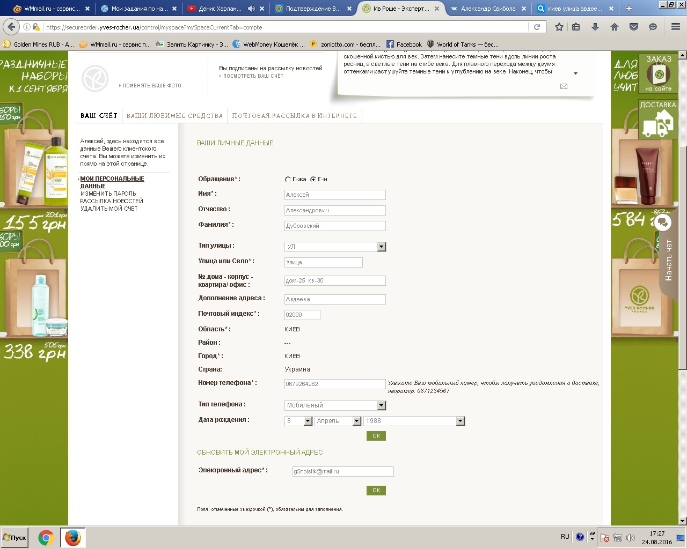Click the Yves Rocher profile photo placeholder
The image size is (687, 549).
[x=95, y=78]
